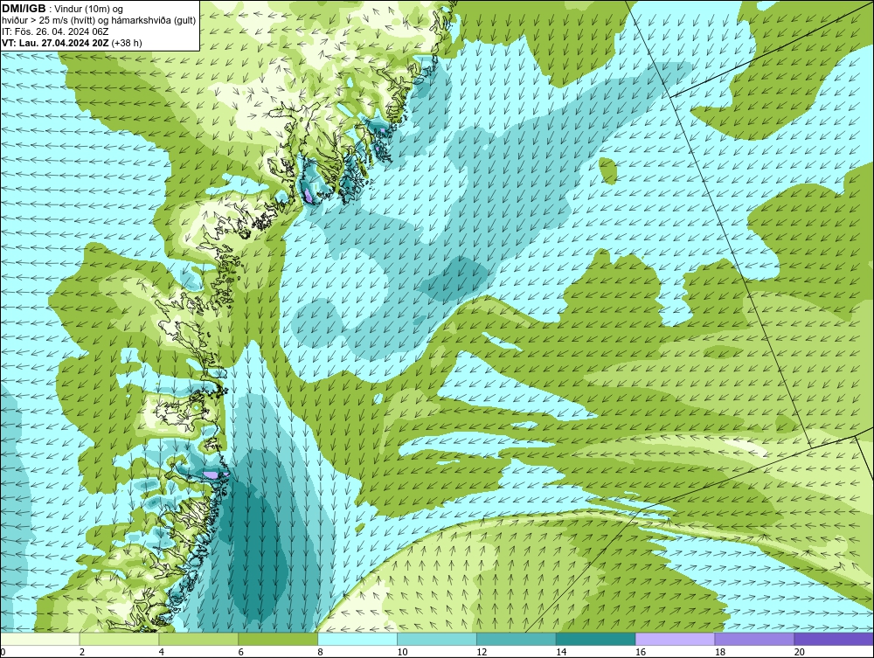This screenshot has width=874, height=658.
Task: Click the legend swatch above 20 m/s
Action: 834,639
